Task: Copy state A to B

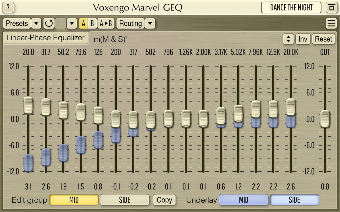Action: [x=106, y=23]
